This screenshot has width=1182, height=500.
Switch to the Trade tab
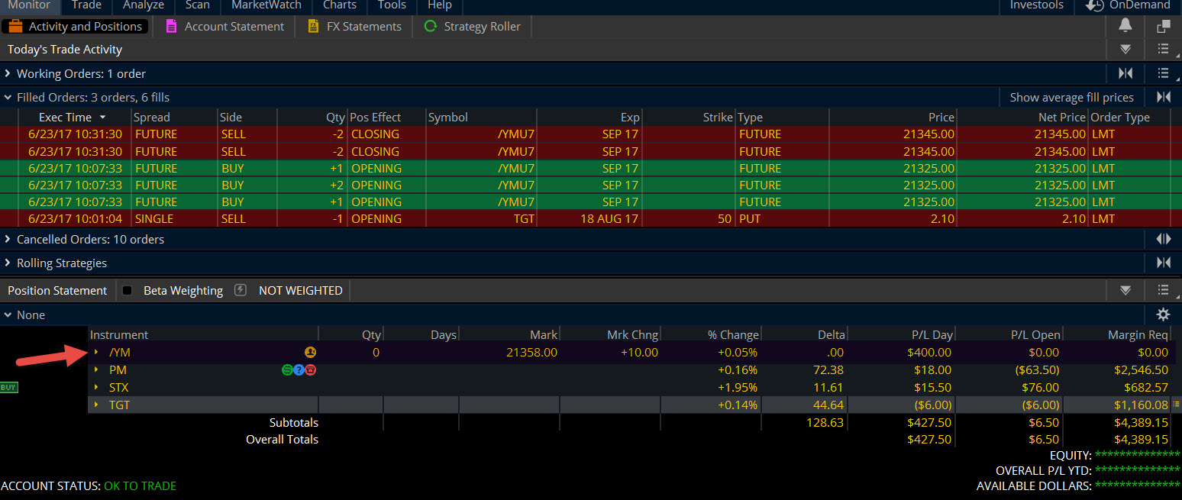point(86,5)
